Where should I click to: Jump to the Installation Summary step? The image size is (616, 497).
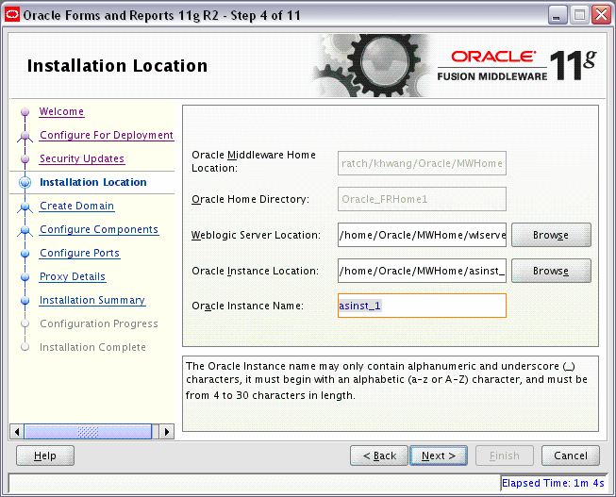(x=92, y=300)
